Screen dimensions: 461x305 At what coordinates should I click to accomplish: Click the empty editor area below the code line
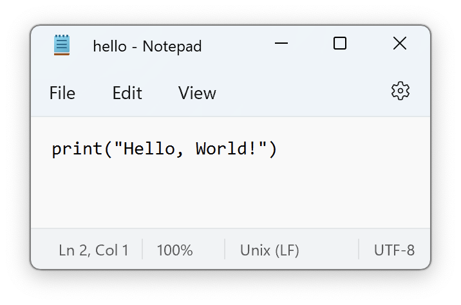[230, 194]
